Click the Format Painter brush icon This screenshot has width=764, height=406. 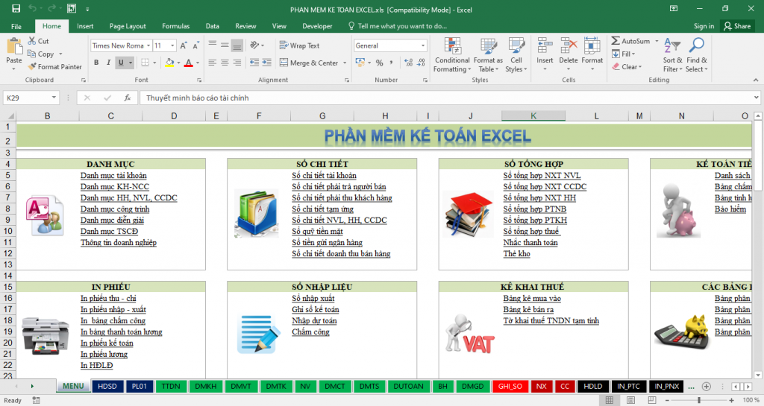33,67
